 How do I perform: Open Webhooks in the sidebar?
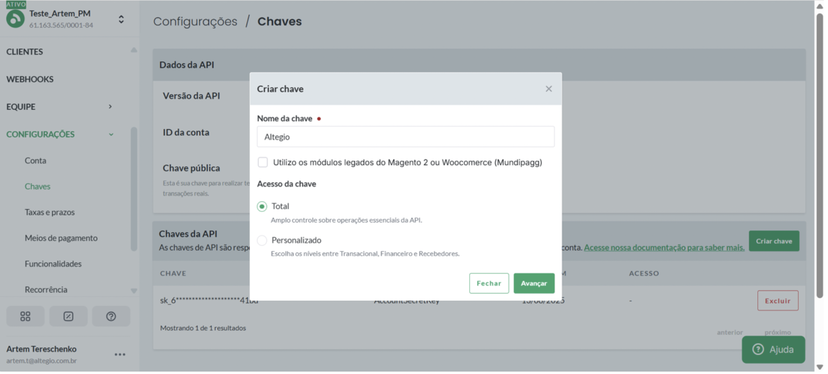pos(30,79)
